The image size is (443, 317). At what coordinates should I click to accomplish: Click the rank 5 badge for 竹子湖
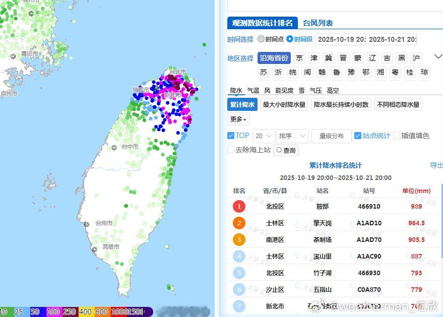[x=239, y=273]
